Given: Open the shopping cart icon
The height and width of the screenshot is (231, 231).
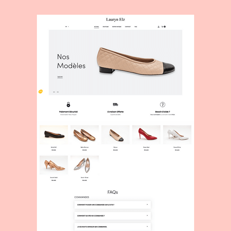Looking at the screenshot, I should coord(163,27).
